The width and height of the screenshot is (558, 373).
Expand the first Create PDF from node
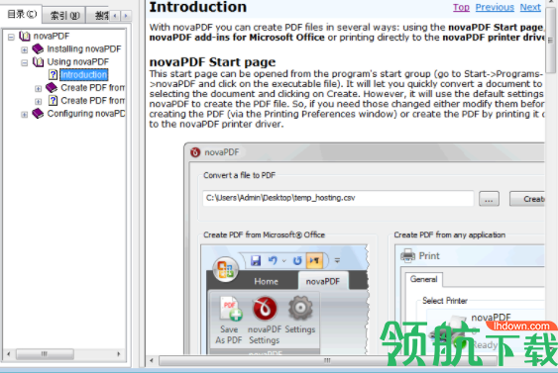pos(38,88)
